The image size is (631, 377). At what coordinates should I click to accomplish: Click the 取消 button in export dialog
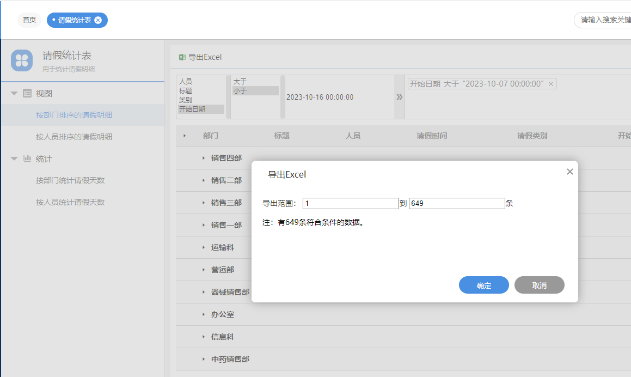coord(539,285)
